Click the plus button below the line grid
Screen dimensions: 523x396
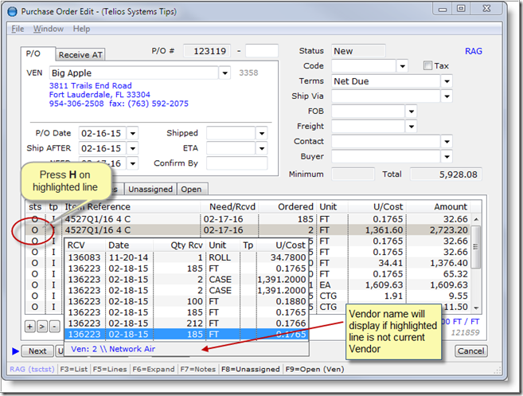[x=29, y=327]
